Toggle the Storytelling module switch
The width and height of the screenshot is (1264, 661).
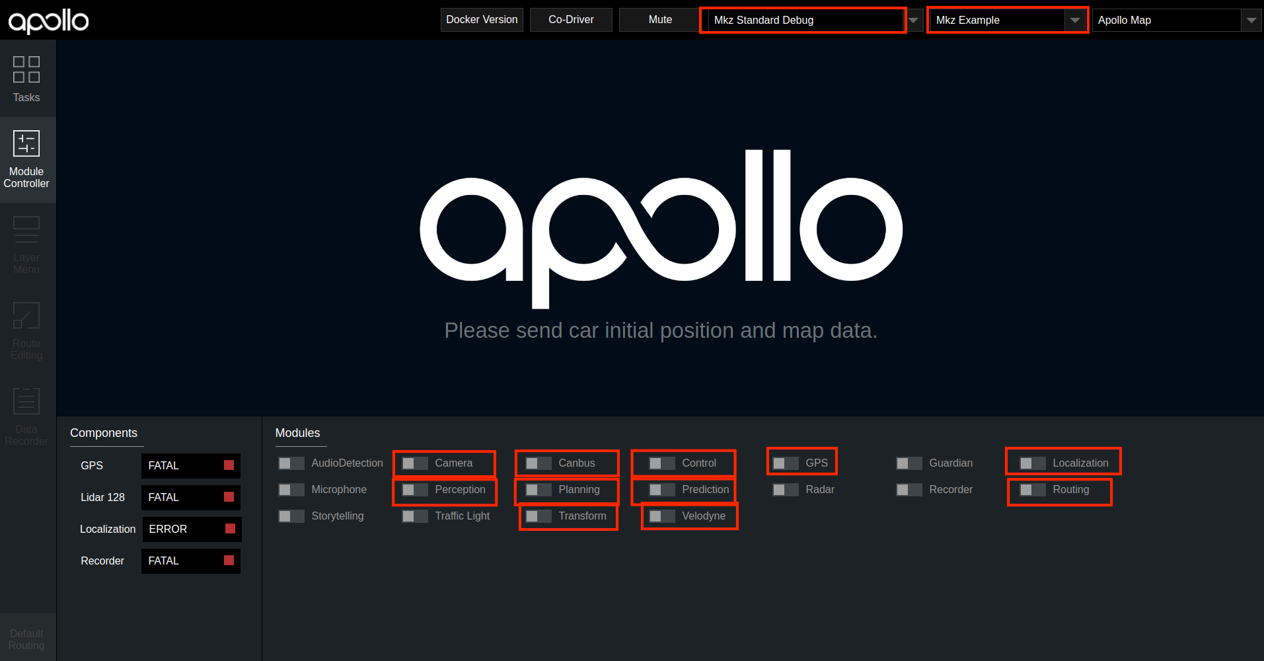pos(291,516)
